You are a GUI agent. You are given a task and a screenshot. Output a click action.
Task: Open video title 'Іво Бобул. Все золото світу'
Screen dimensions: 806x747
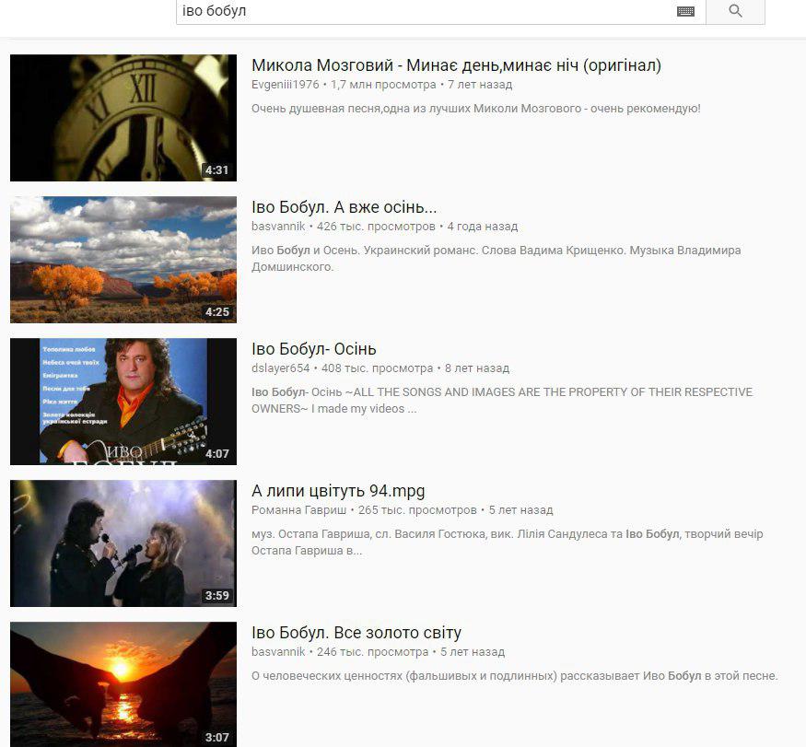(x=356, y=633)
